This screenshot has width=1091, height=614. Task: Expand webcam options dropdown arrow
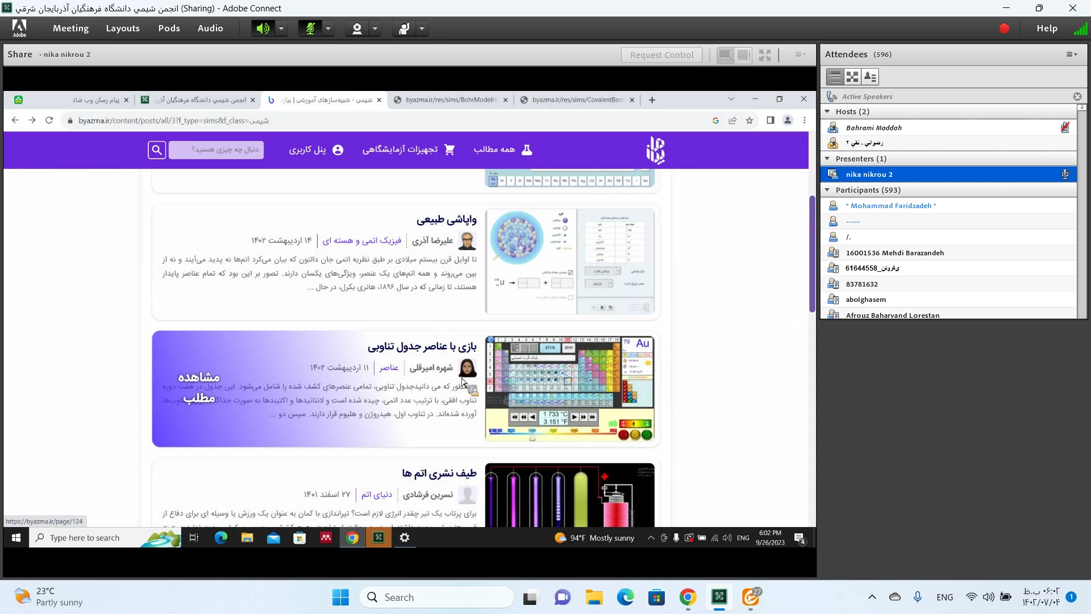[375, 28]
